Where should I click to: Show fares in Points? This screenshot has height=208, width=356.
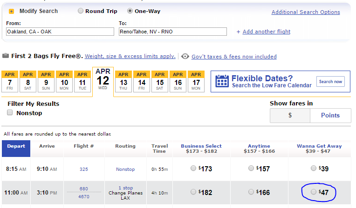[330, 116]
